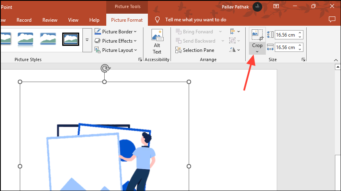Click the Tell me what you want to do box
This screenshot has width=341, height=191.
click(196, 20)
